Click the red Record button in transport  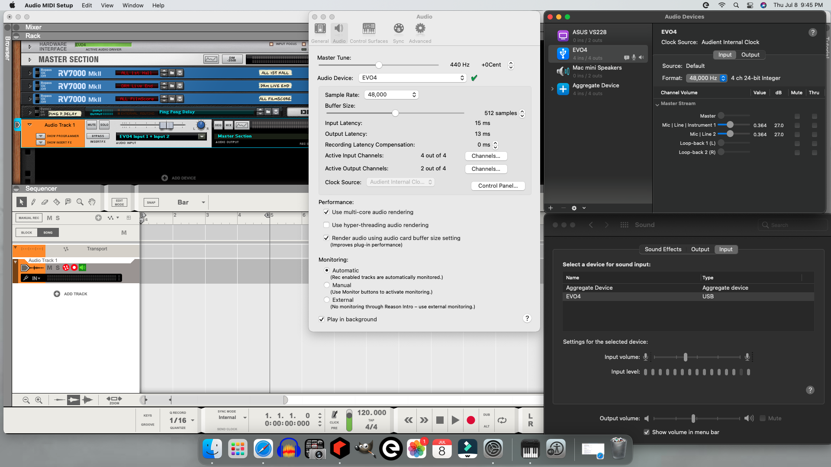click(471, 420)
